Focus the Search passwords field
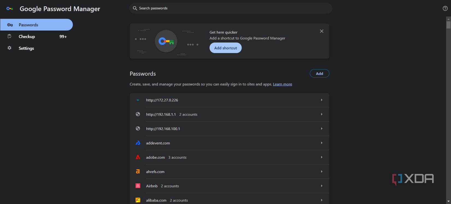Screen dimensions: 451x204 (231, 8)
